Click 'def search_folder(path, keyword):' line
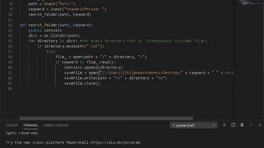 click(56, 25)
